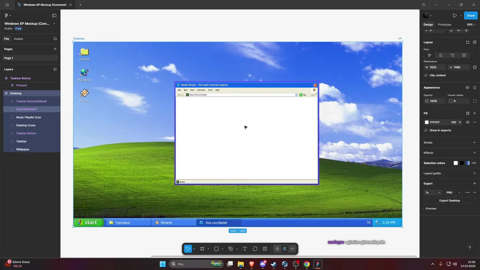Expand the Preview section
The width and height of the screenshot is (480, 270).
(430, 208)
